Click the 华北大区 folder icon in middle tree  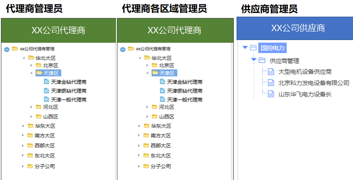147,58
